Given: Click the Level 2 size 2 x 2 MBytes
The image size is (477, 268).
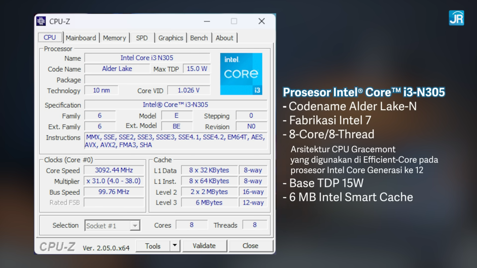Looking at the screenshot, I should pos(209,192).
